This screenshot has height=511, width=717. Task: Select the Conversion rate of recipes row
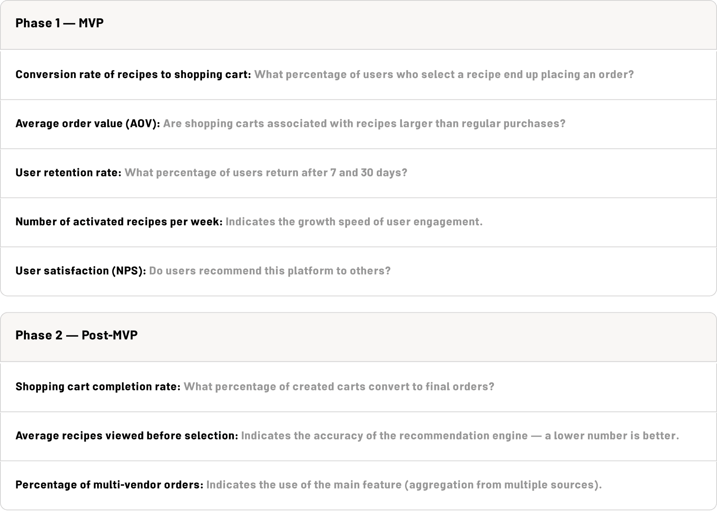(358, 74)
